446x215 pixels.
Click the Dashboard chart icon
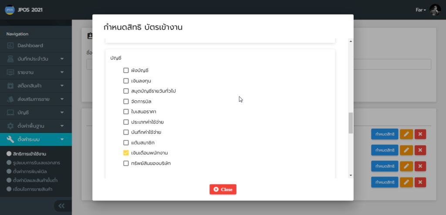pos(10,45)
